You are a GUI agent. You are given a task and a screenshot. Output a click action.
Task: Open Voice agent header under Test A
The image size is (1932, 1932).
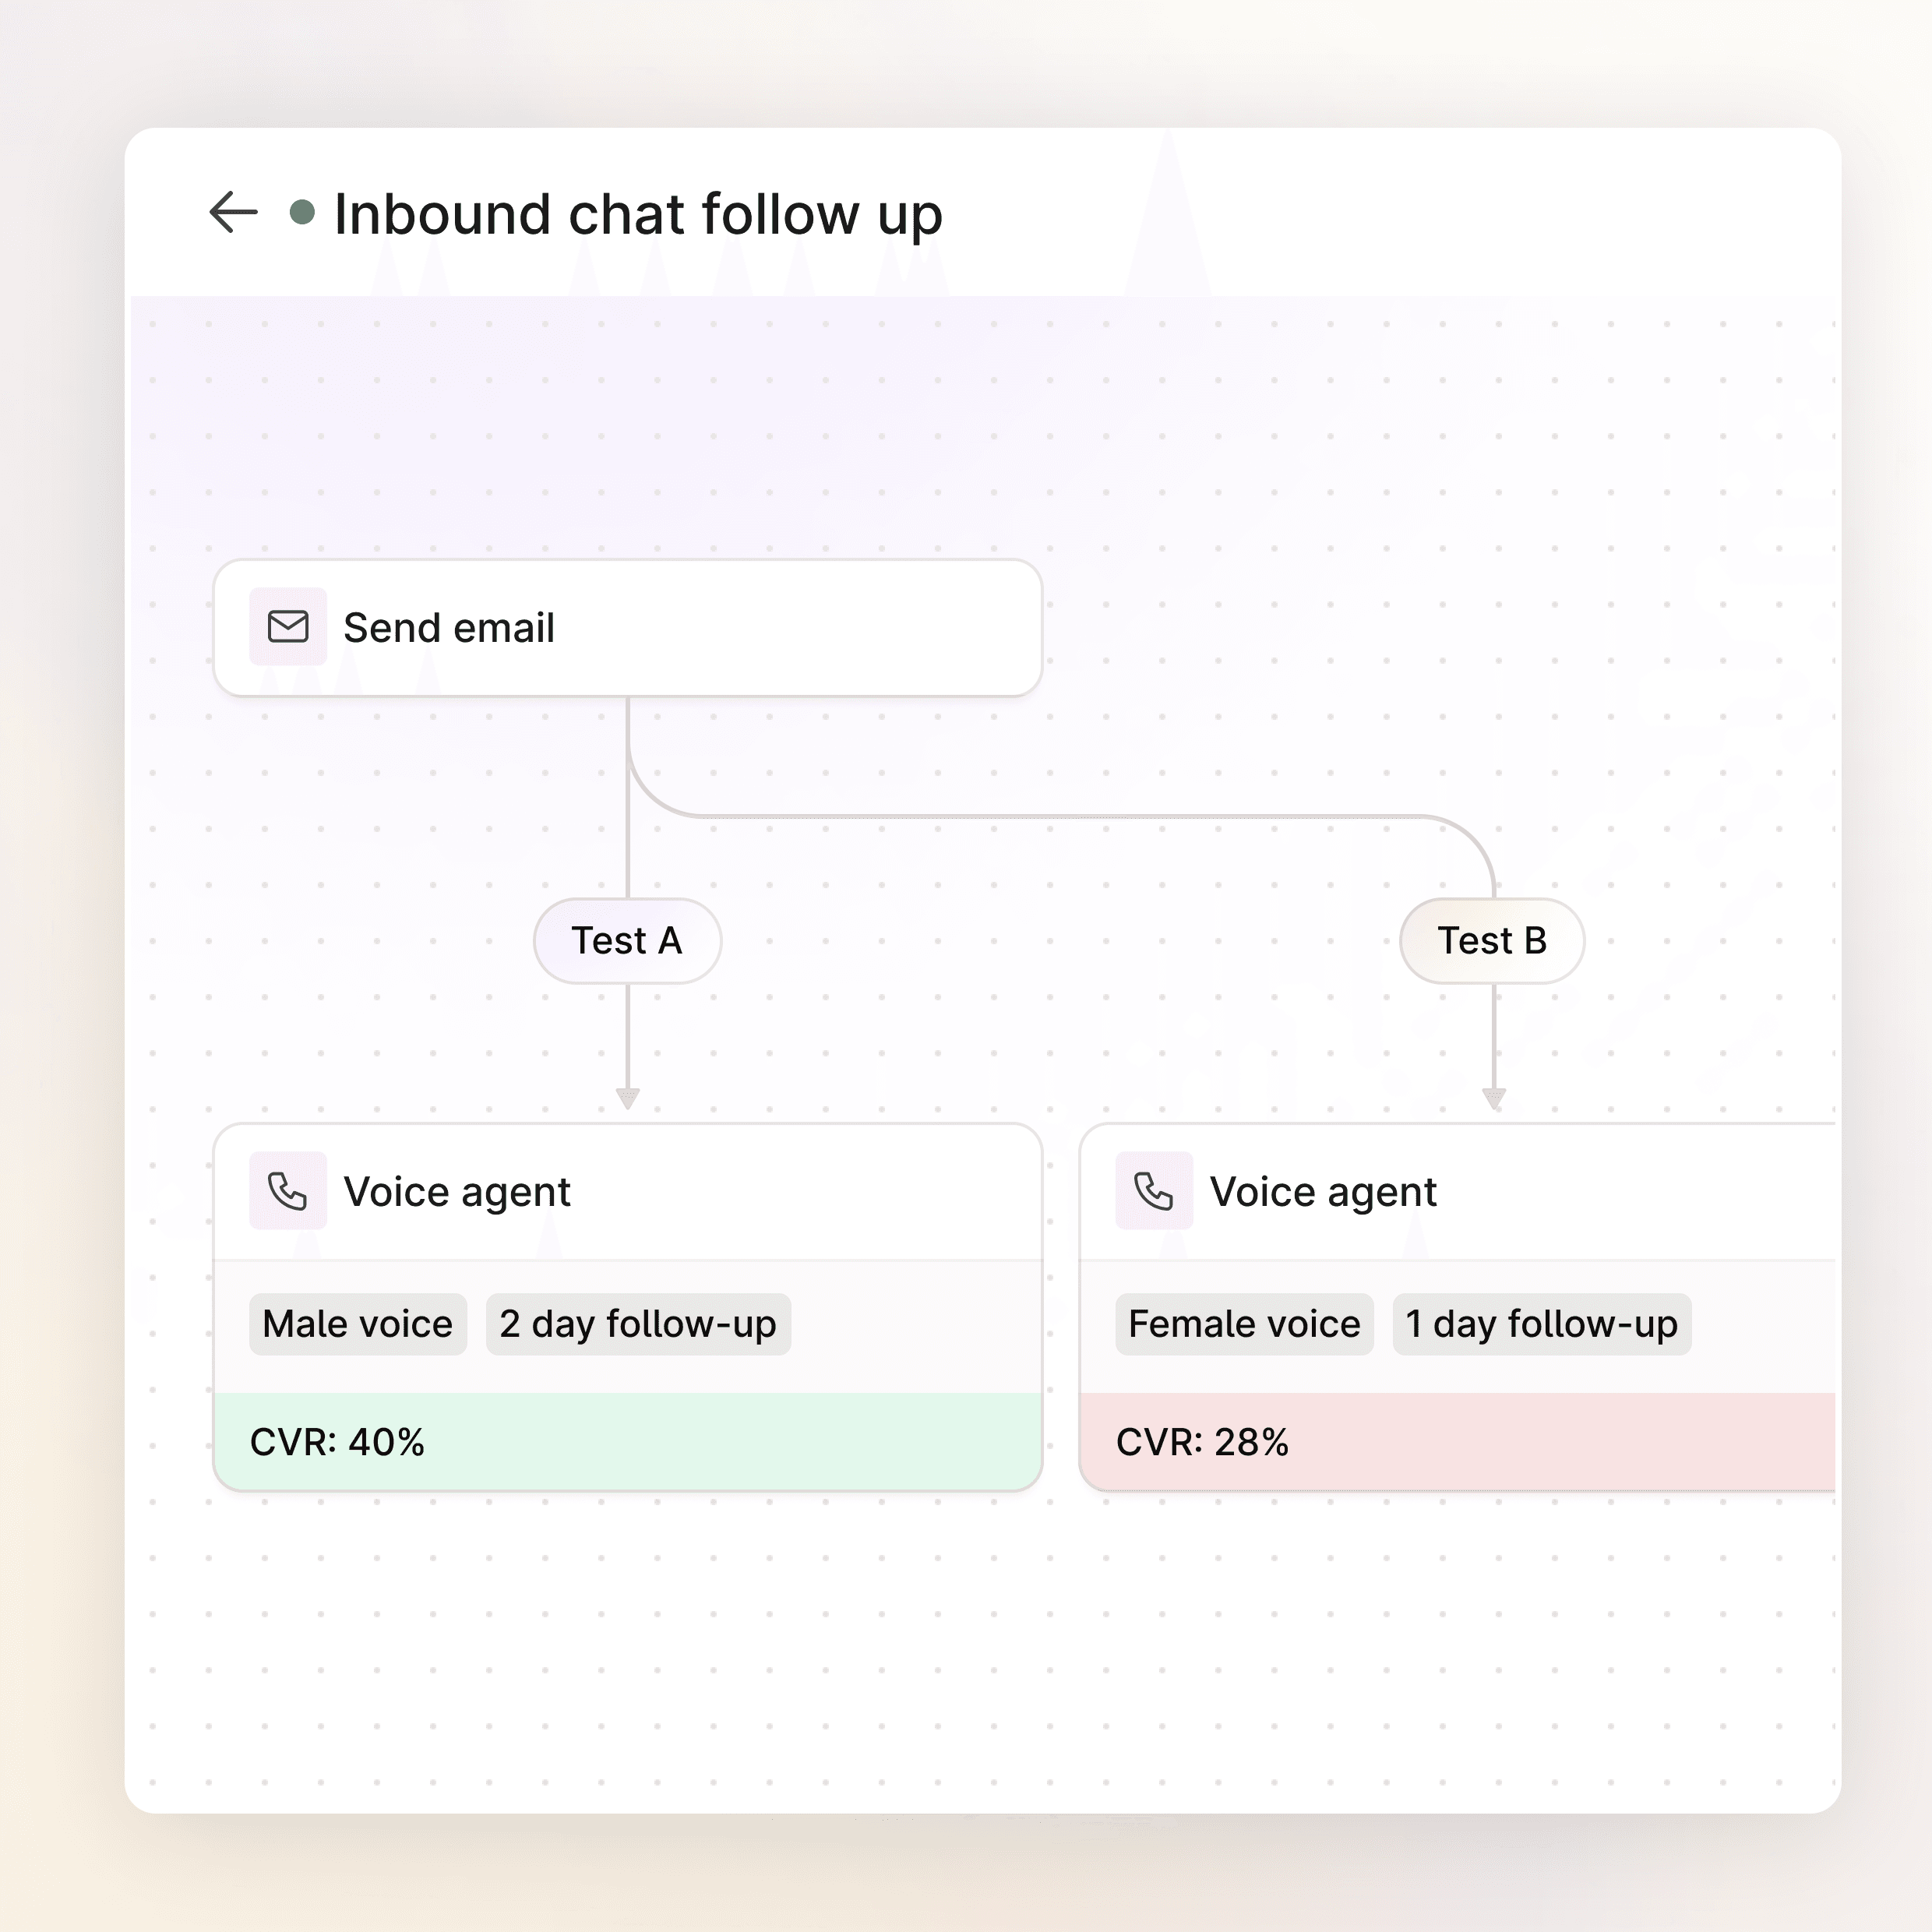tap(700, 1192)
